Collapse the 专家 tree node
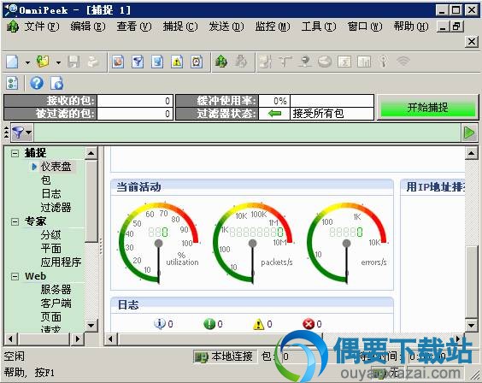Screen dimensions: 482x383 pos(15,221)
